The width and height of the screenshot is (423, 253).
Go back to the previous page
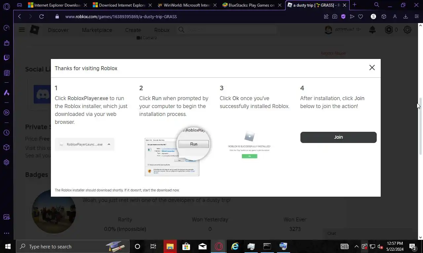(19, 16)
